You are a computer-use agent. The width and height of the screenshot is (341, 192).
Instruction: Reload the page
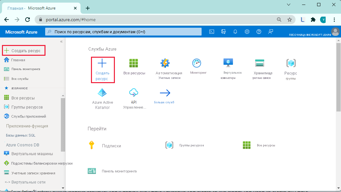(27, 20)
